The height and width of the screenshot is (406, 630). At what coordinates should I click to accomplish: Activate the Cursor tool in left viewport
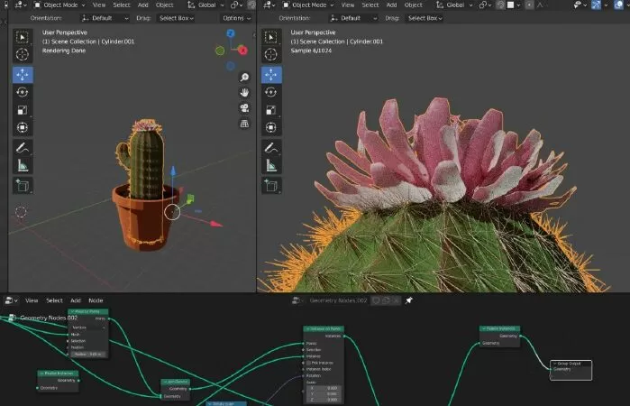tap(23, 55)
